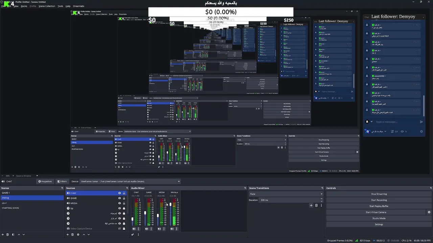
Task: Open scene filters icon in the Scenes toolbar
Action: point(13,235)
